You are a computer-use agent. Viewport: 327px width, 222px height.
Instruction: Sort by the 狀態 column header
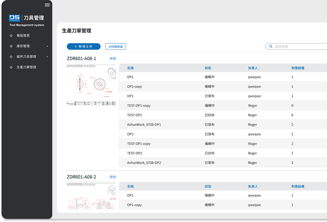point(208,68)
